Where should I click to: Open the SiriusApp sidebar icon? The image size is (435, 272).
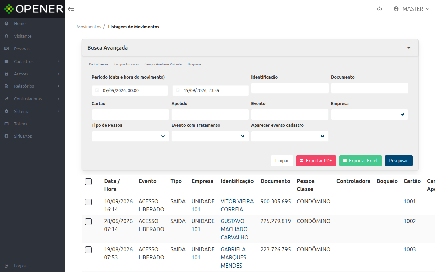pyautogui.click(x=6, y=136)
